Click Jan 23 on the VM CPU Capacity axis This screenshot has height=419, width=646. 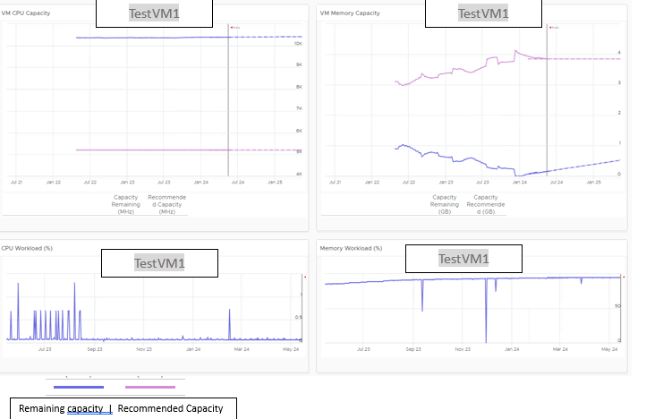127,182
